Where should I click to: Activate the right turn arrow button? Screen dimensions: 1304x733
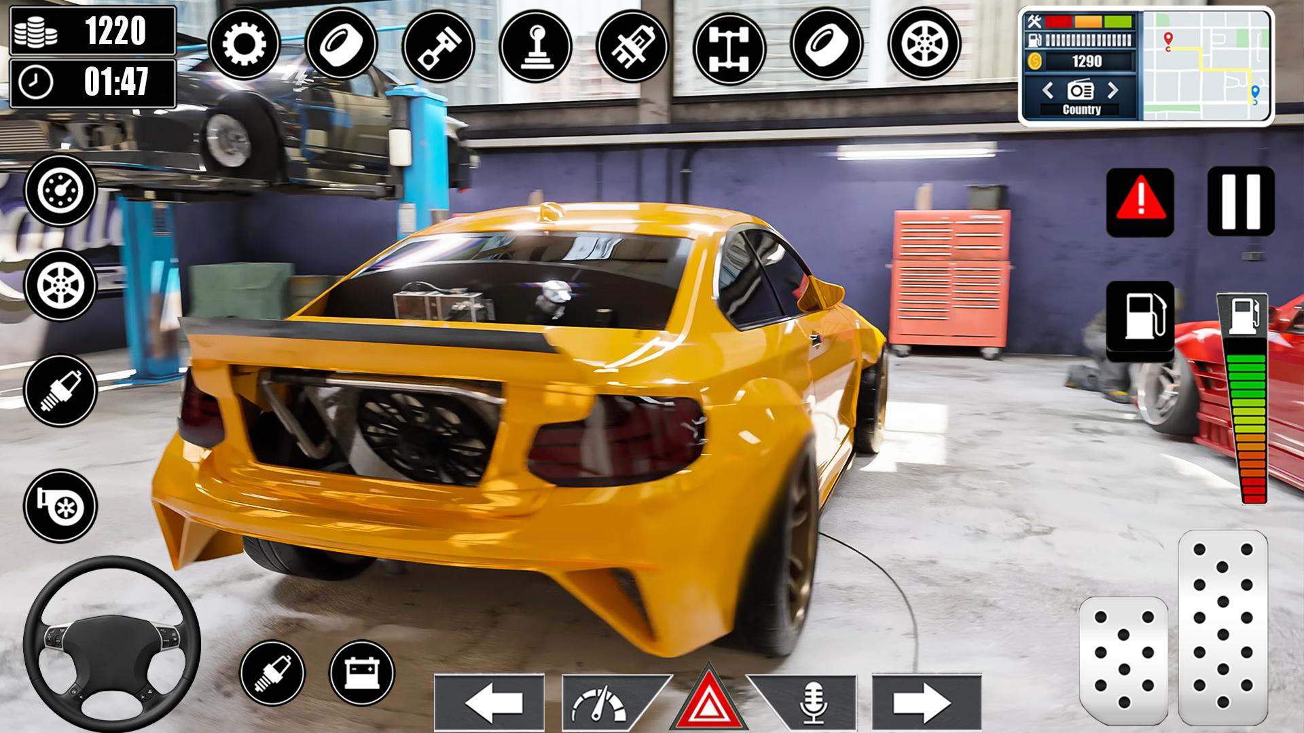tap(927, 702)
